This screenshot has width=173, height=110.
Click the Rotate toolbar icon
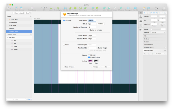pyautogui.click(x=81, y=8)
